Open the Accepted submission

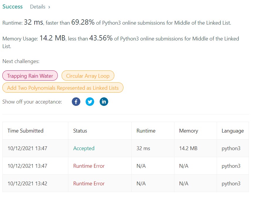(84, 148)
